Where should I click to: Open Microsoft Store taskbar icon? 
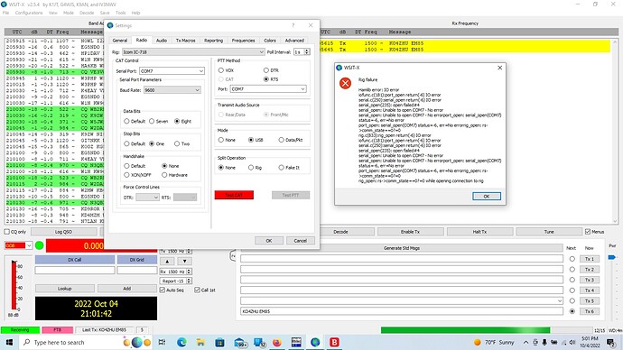(219, 342)
